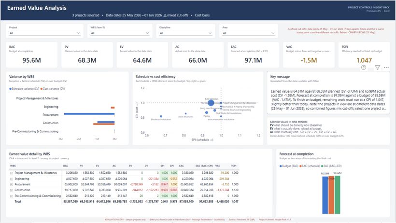The image size is (396, 223).
Task: Sort the table by the TCPI column header
Action: [x=234, y=166]
